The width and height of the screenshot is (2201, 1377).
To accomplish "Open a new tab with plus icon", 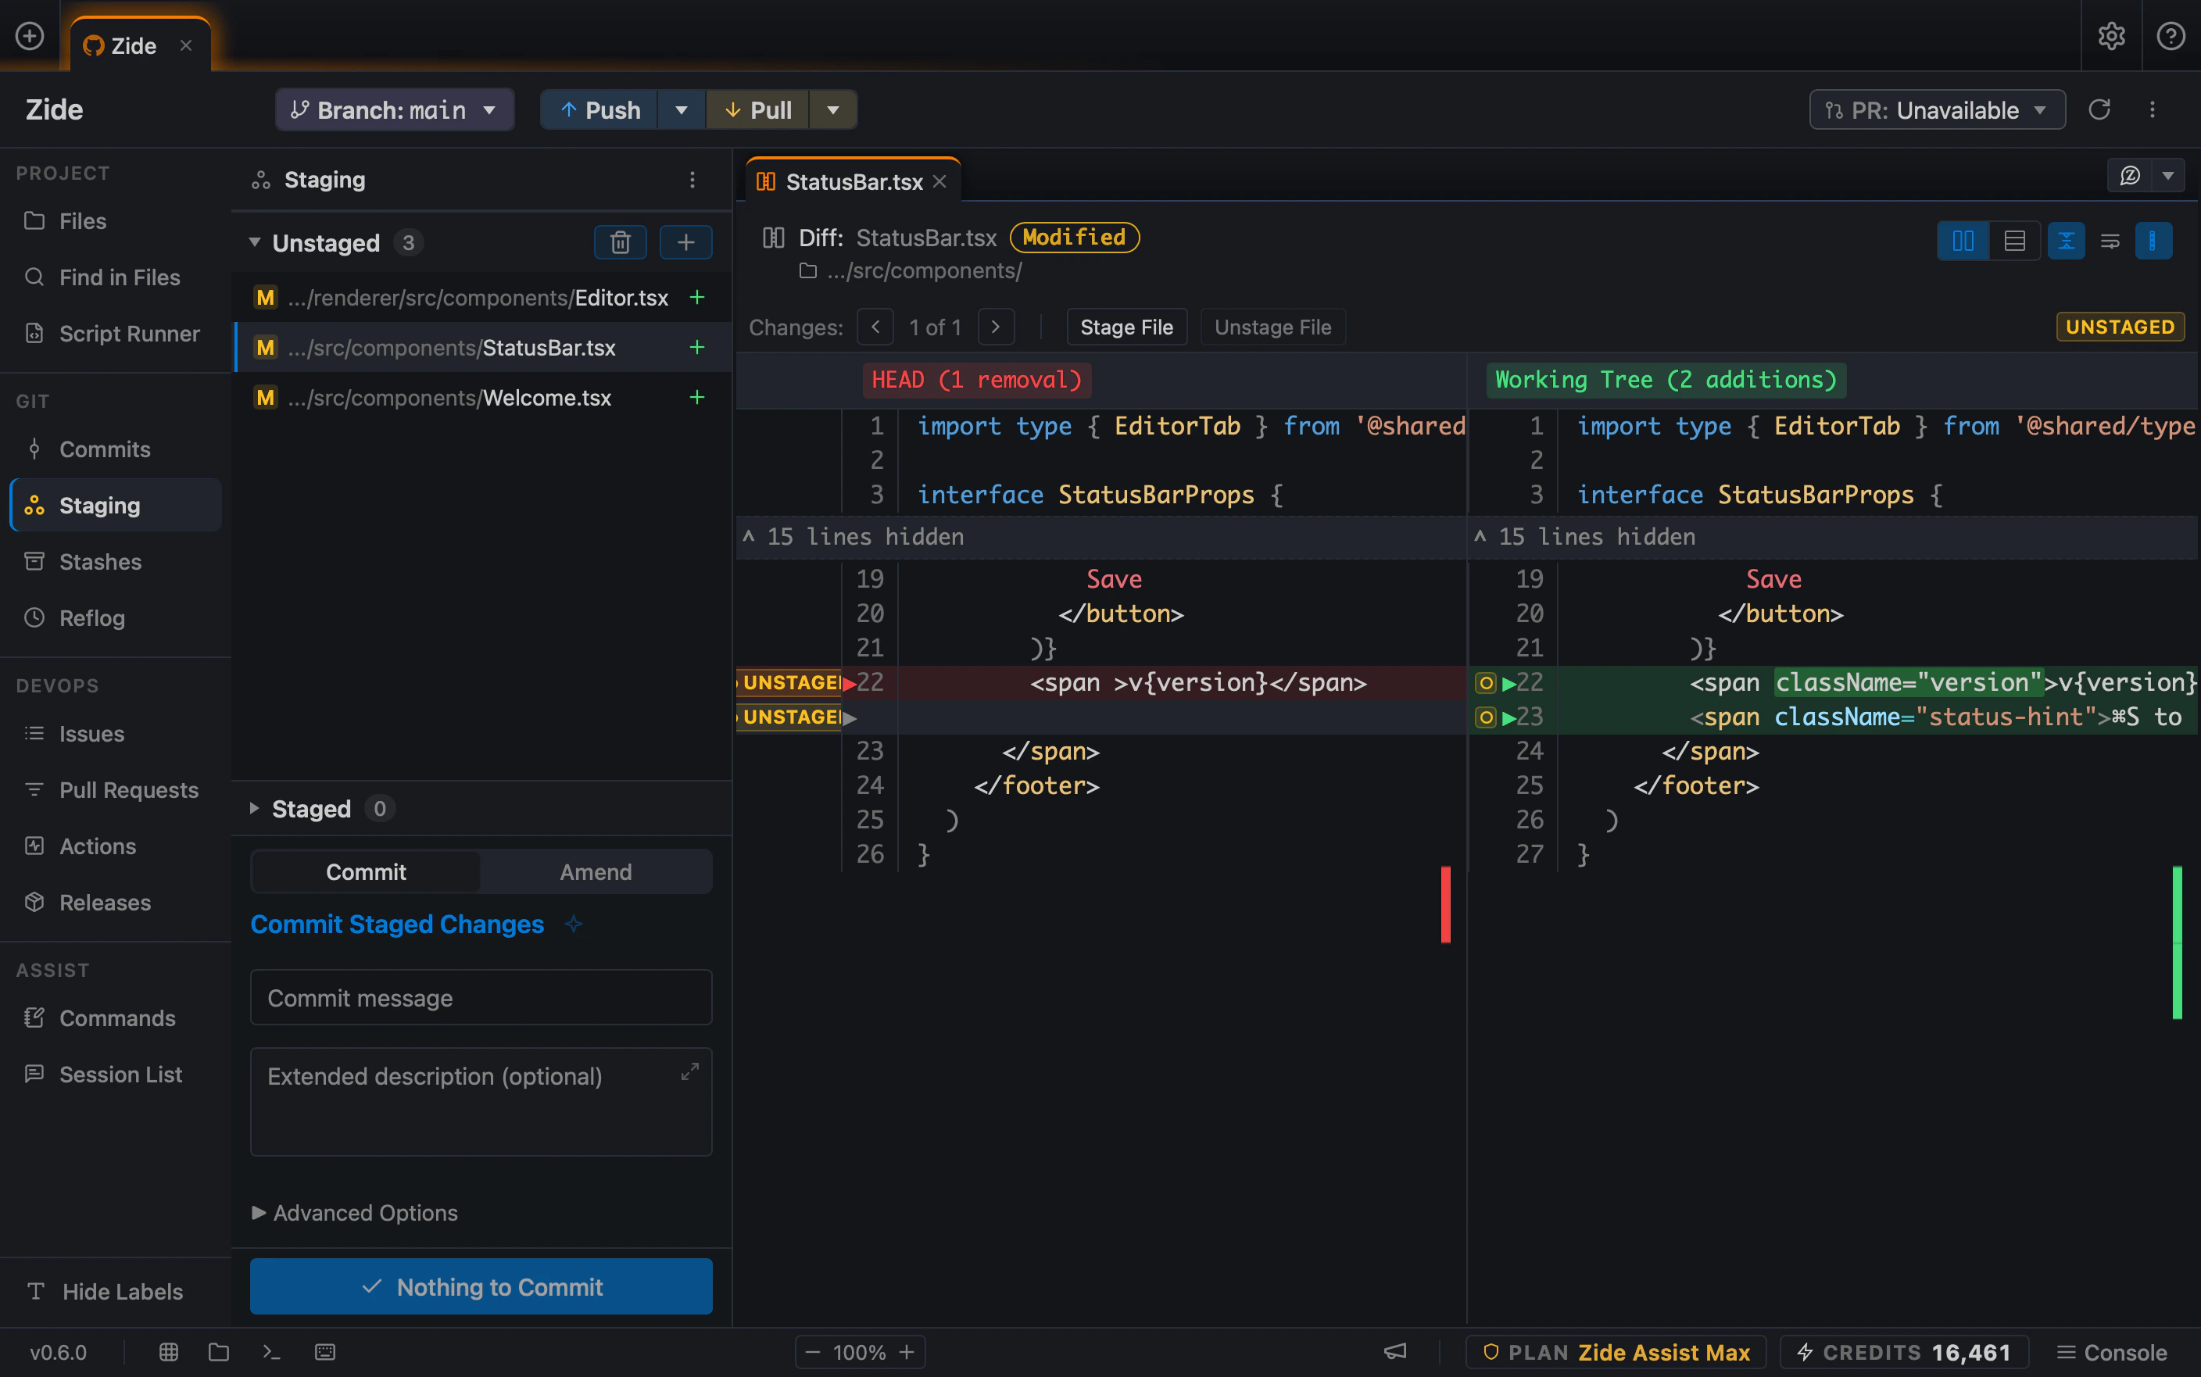I will point(30,35).
